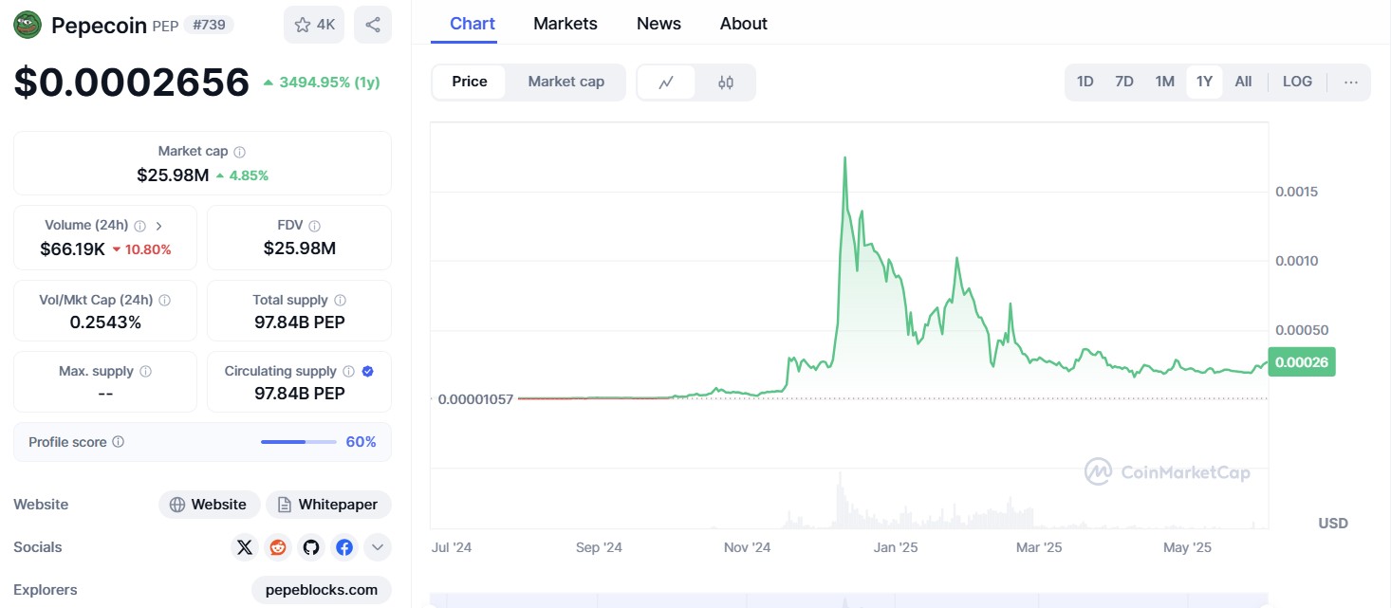Visit Pepecoin's GitHub page
The height and width of the screenshot is (608, 1391).
(310, 547)
